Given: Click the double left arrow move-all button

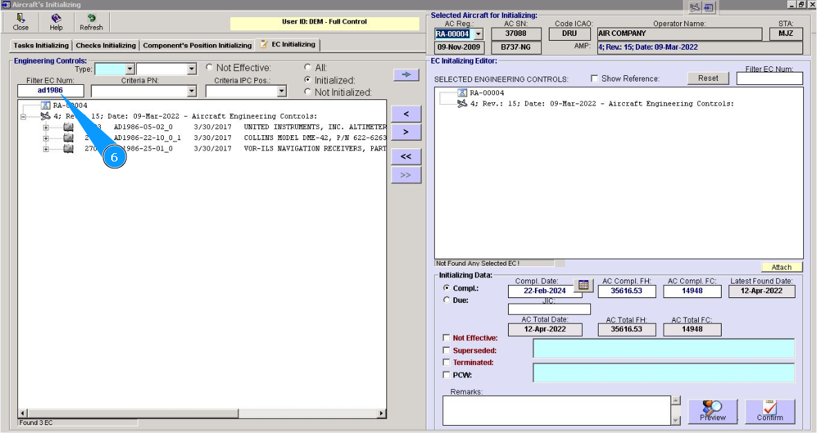Looking at the screenshot, I should click(x=406, y=157).
